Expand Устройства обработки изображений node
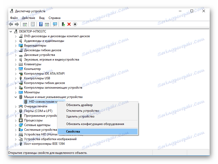This screenshot has height=164, width=218. click(x=16, y=139)
